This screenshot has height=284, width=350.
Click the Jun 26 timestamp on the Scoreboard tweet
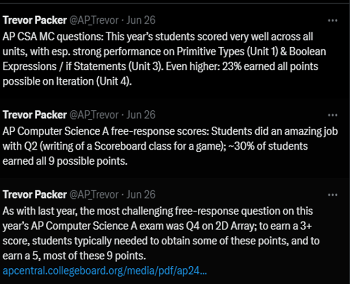(x=141, y=115)
